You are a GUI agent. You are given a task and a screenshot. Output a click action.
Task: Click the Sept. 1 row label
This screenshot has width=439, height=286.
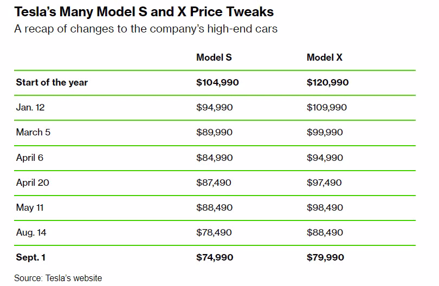(x=31, y=257)
